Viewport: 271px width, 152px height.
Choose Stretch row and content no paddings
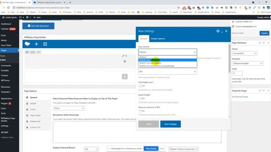pyautogui.click(x=168, y=66)
